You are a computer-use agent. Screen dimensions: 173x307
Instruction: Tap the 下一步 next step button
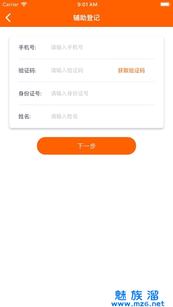pos(86,146)
